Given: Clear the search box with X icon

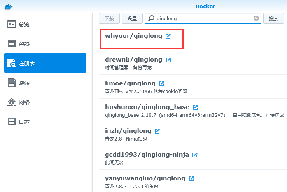Looking at the screenshot, I should click(256, 18).
